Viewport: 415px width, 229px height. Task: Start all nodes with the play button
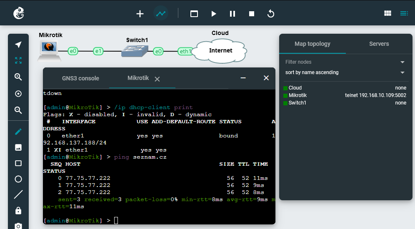(213, 14)
